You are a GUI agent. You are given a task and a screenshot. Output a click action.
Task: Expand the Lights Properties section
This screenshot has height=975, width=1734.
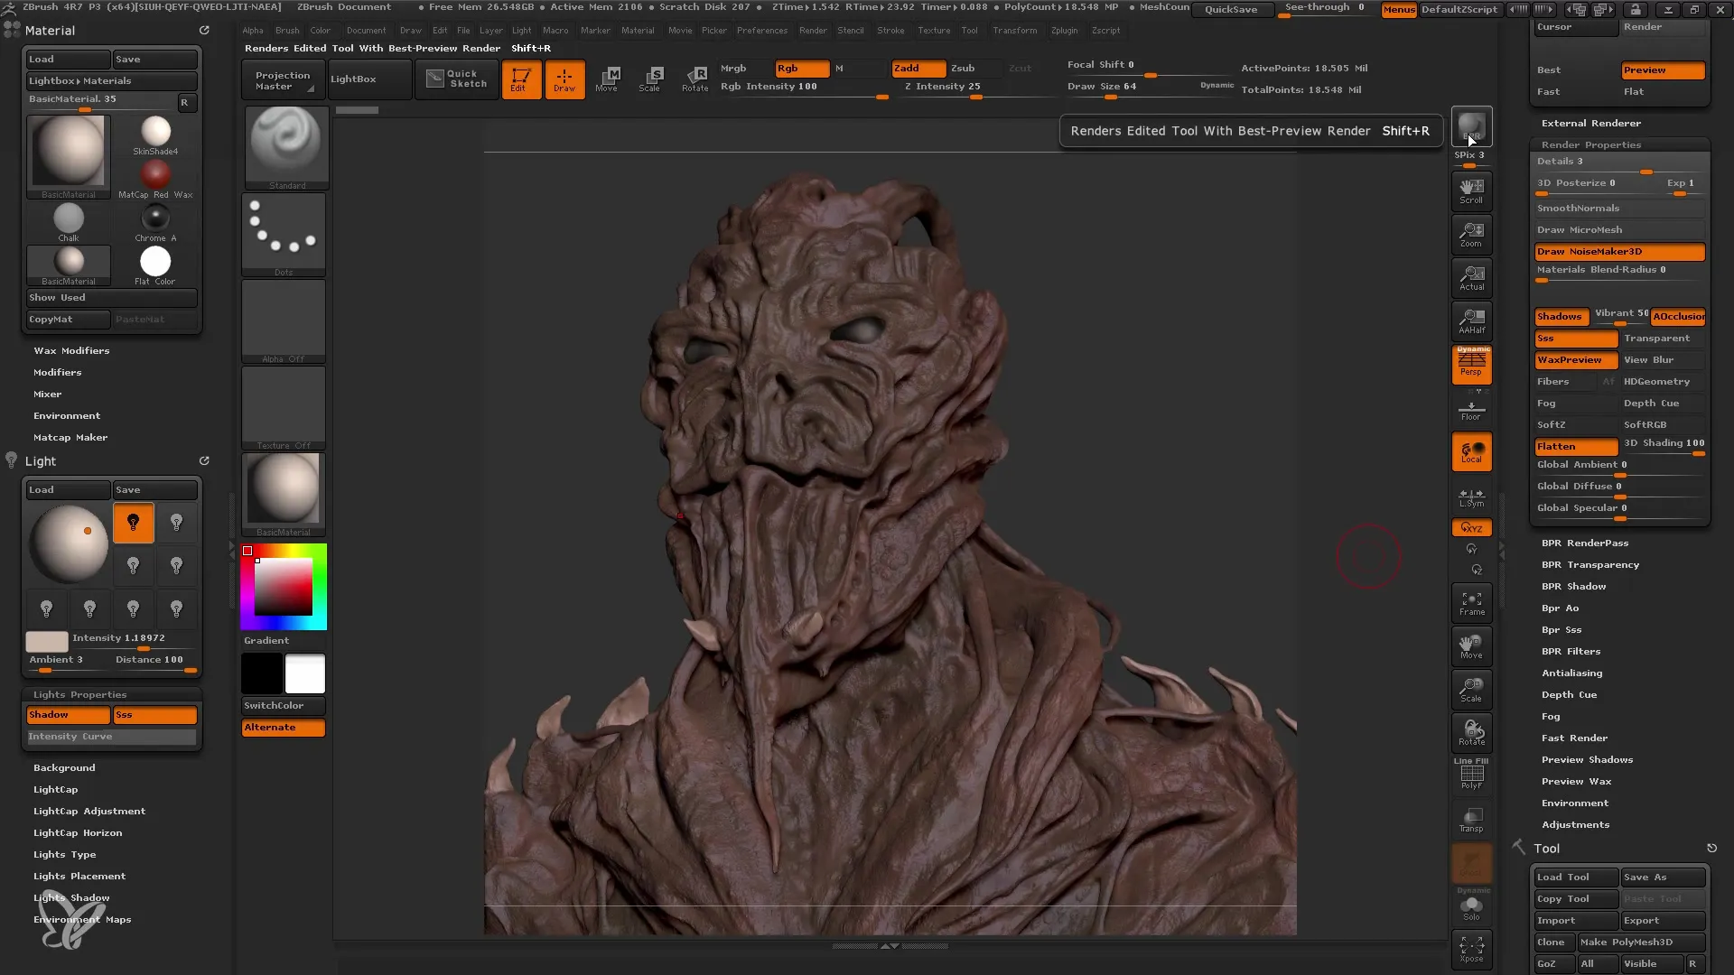click(x=79, y=692)
